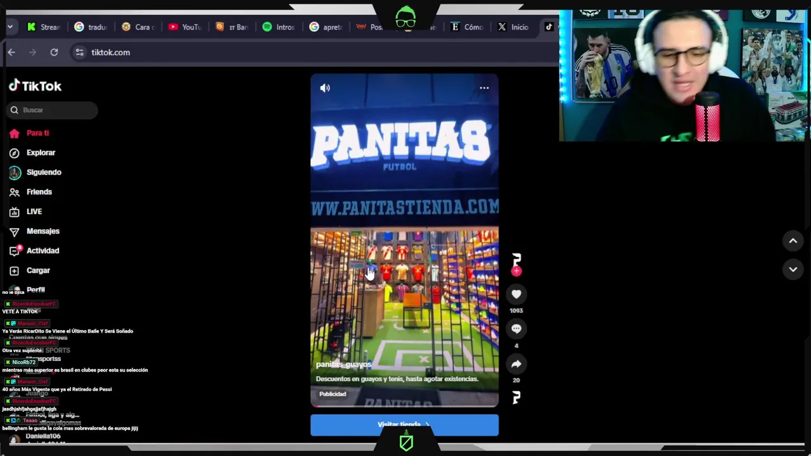Go back to the previous page
Viewport: 811px width, 456px height.
point(11,53)
